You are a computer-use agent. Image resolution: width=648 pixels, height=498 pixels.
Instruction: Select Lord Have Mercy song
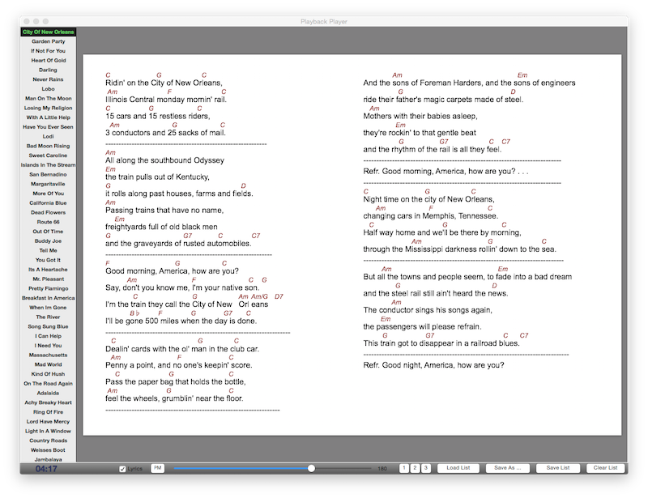49,422
